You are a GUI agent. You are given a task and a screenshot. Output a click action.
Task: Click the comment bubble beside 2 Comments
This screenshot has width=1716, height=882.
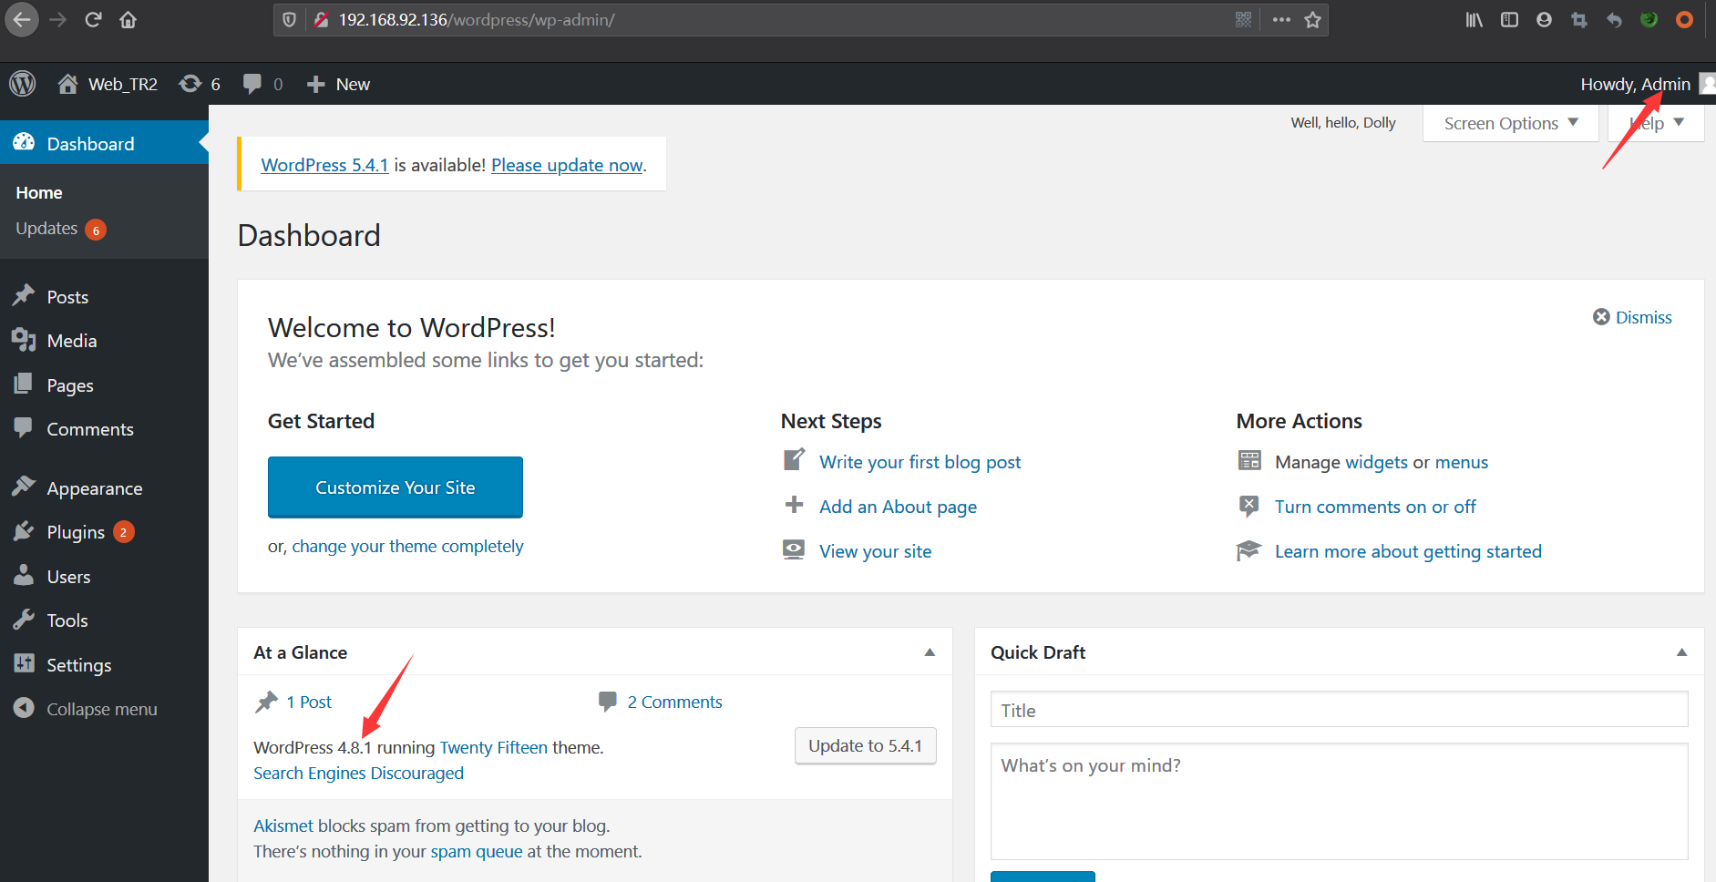coord(607,702)
